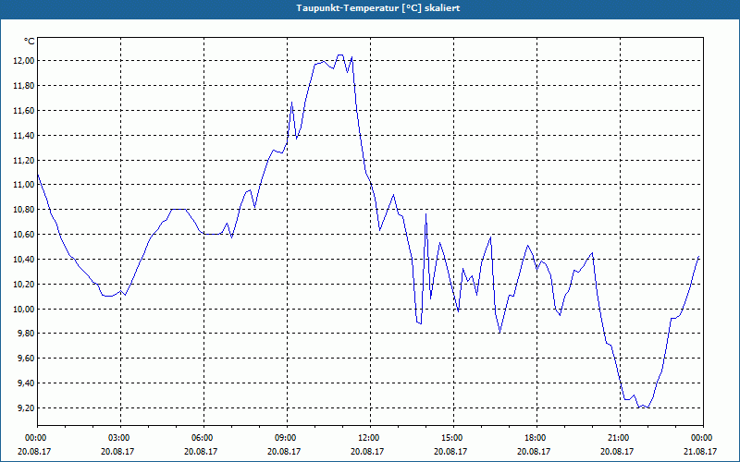
Task: Select the 10,80 y-axis label
Action: pos(25,210)
